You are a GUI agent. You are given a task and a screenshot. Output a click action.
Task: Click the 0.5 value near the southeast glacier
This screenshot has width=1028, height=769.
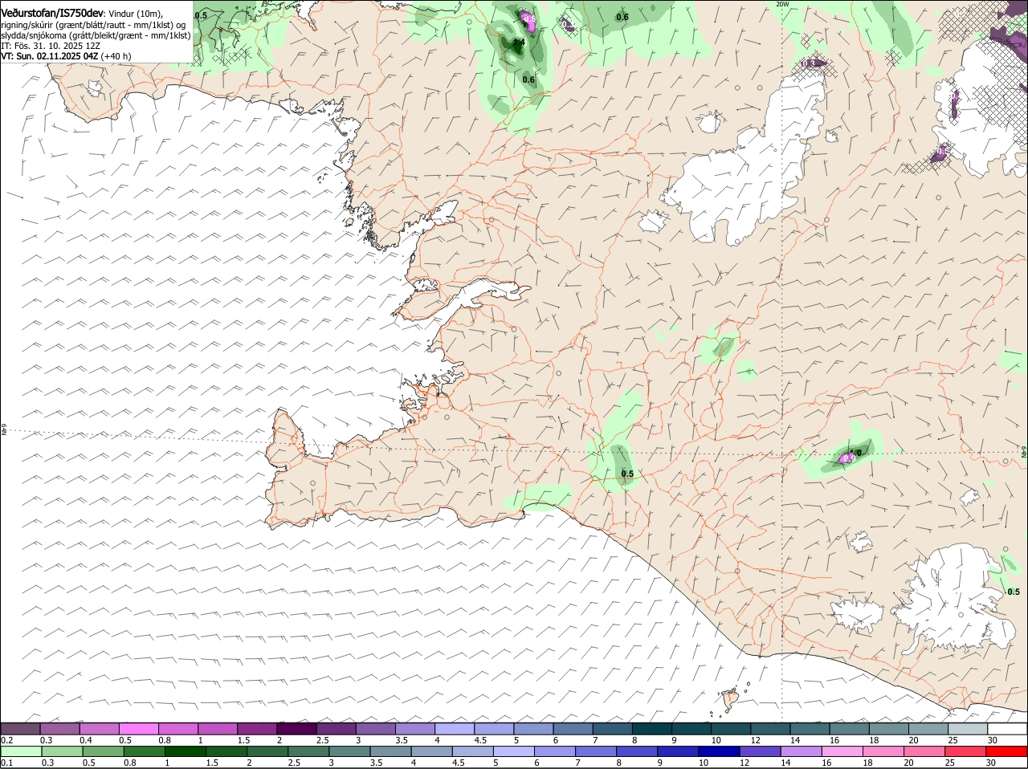(x=1014, y=592)
